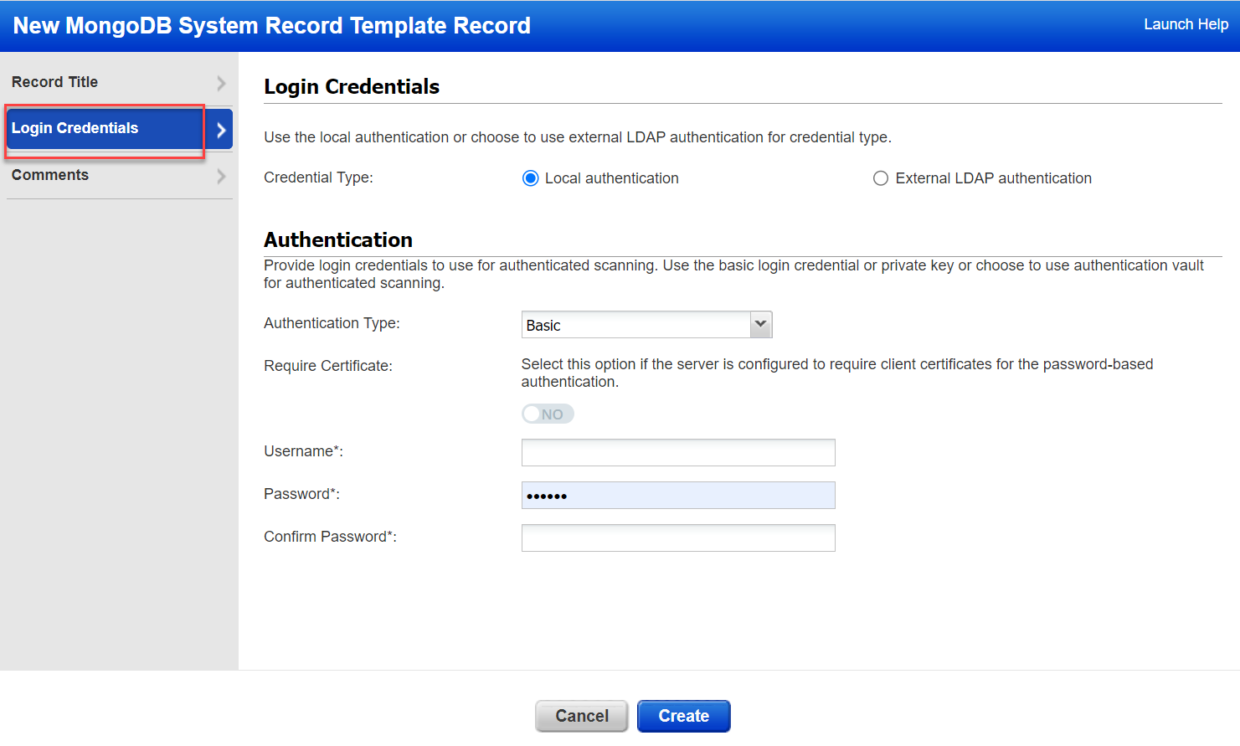Go to the Comments section
1240x746 pixels.
[50, 175]
